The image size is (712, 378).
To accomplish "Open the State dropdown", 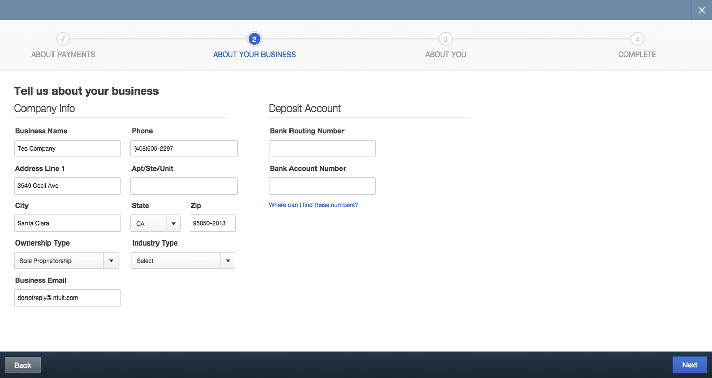I will [x=155, y=224].
